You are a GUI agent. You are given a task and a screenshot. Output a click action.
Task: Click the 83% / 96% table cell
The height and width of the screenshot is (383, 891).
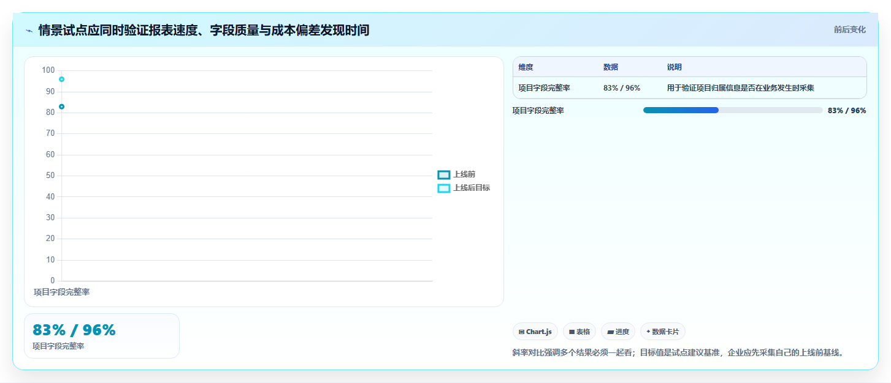click(x=622, y=88)
